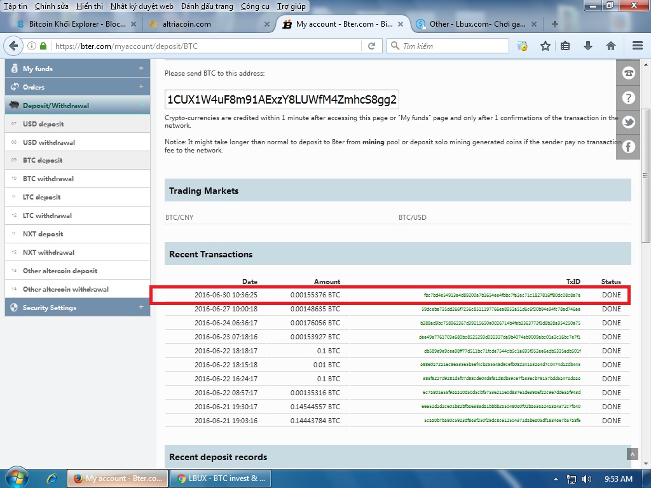
Task: Close the altriacoin.com tab
Action: pos(266,24)
